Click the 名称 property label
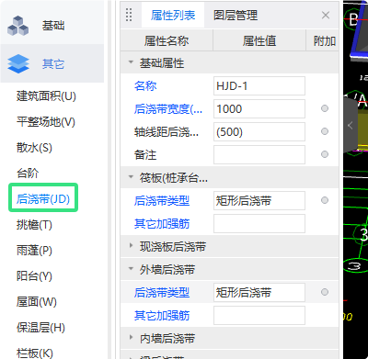The height and width of the screenshot is (359, 368). tap(145, 86)
